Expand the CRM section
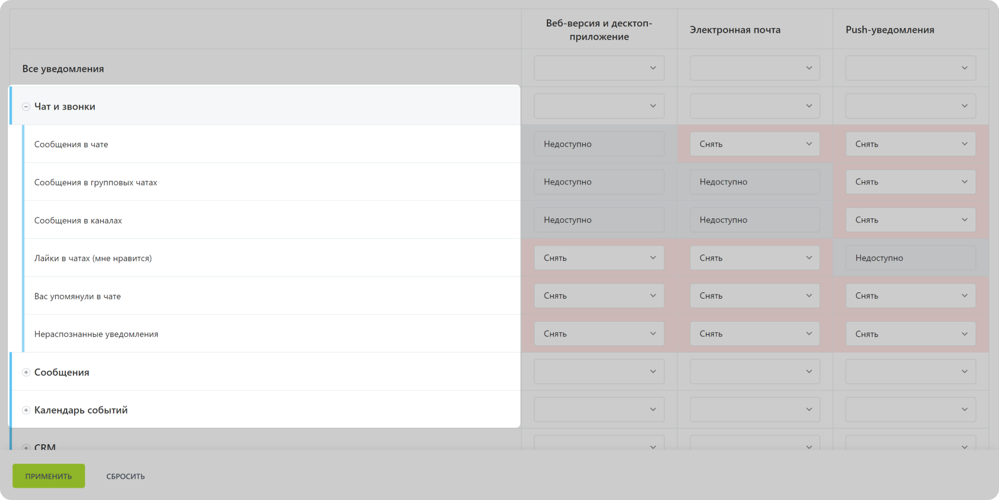Image resolution: width=999 pixels, height=500 pixels. point(26,448)
